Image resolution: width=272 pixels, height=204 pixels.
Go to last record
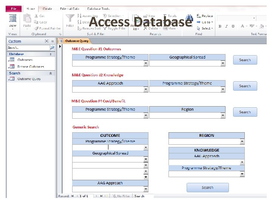101,196
